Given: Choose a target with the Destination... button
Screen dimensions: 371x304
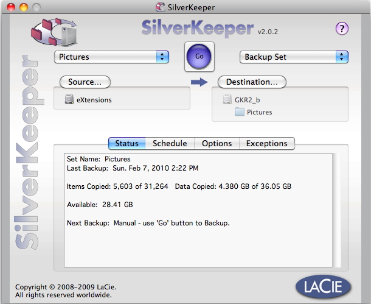Looking at the screenshot, I should [x=252, y=82].
